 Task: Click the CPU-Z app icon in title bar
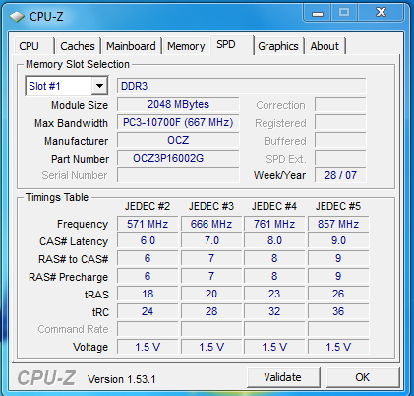[x=17, y=16]
